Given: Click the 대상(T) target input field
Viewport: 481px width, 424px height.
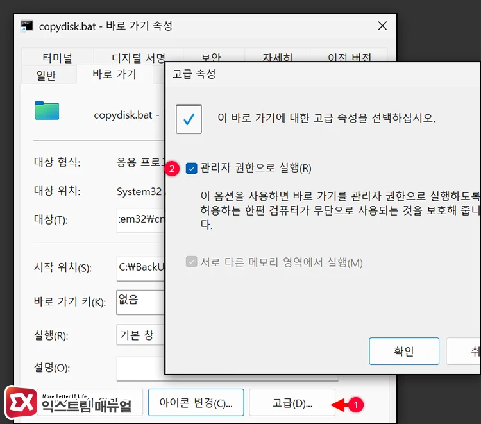Looking at the screenshot, I should click(x=140, y=220).
